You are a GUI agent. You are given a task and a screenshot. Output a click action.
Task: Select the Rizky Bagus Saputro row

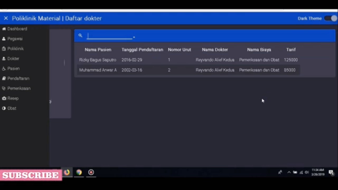tap(98, 60)
